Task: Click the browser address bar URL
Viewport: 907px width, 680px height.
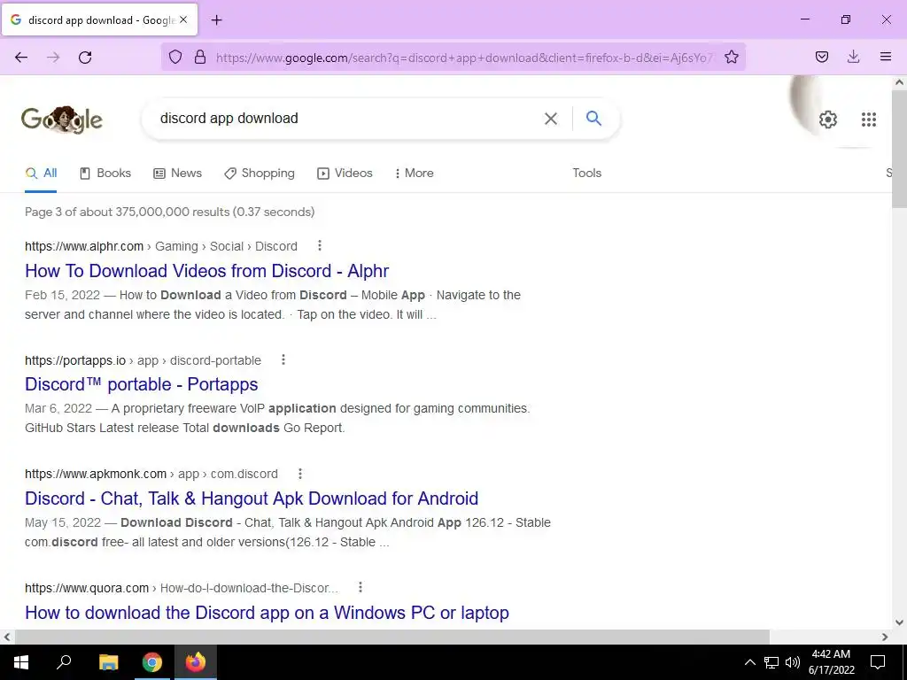Action: point(464,58)
